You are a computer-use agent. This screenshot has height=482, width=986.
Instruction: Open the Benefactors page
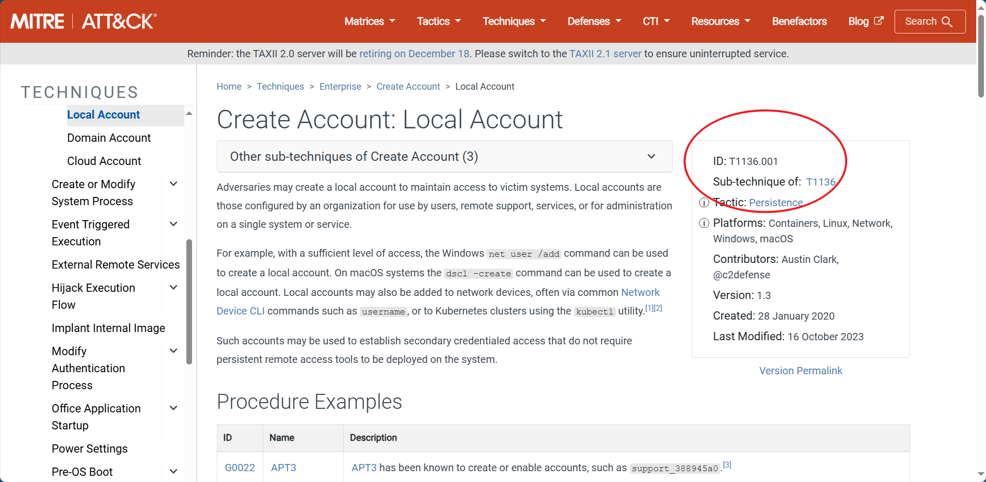click(799, 21)
